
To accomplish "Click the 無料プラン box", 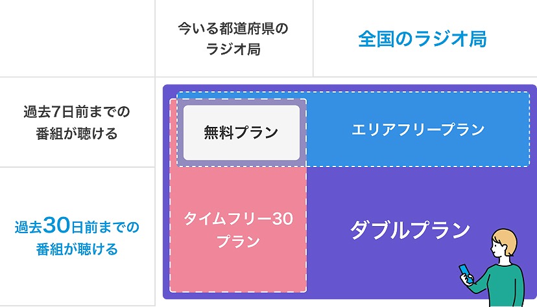I will [x=241, y=133].
